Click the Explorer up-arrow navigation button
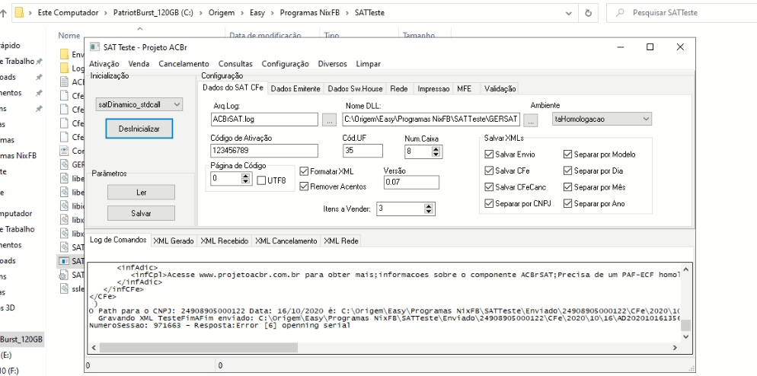 [4, 13]
